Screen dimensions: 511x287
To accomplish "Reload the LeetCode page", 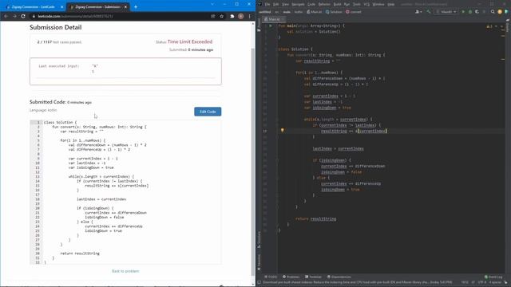I will click(23, 16).
